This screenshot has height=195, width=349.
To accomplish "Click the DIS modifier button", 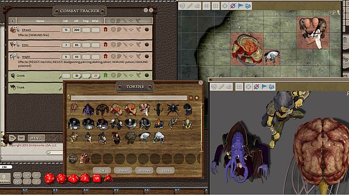I will pos(18,182).
